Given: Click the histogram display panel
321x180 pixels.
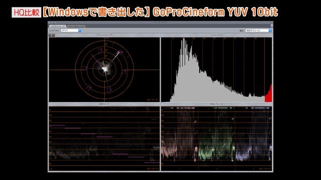Looking at the screenshot, I should 217,69.
